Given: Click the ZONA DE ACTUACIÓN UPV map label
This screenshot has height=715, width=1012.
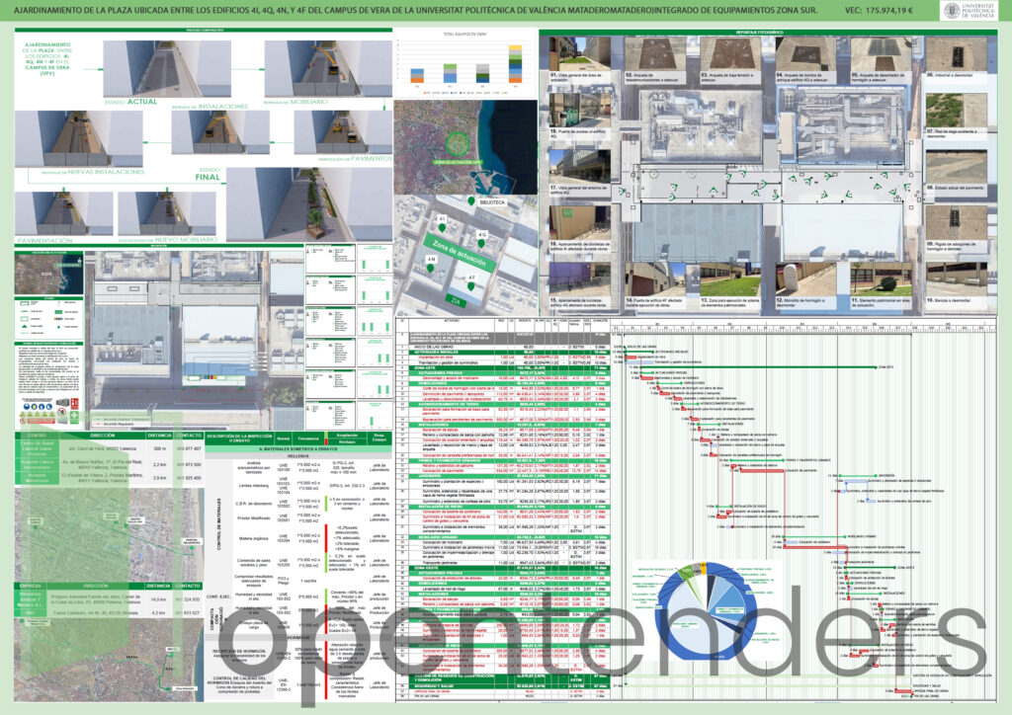Looking at the screenshot, I should pos(458,163).
